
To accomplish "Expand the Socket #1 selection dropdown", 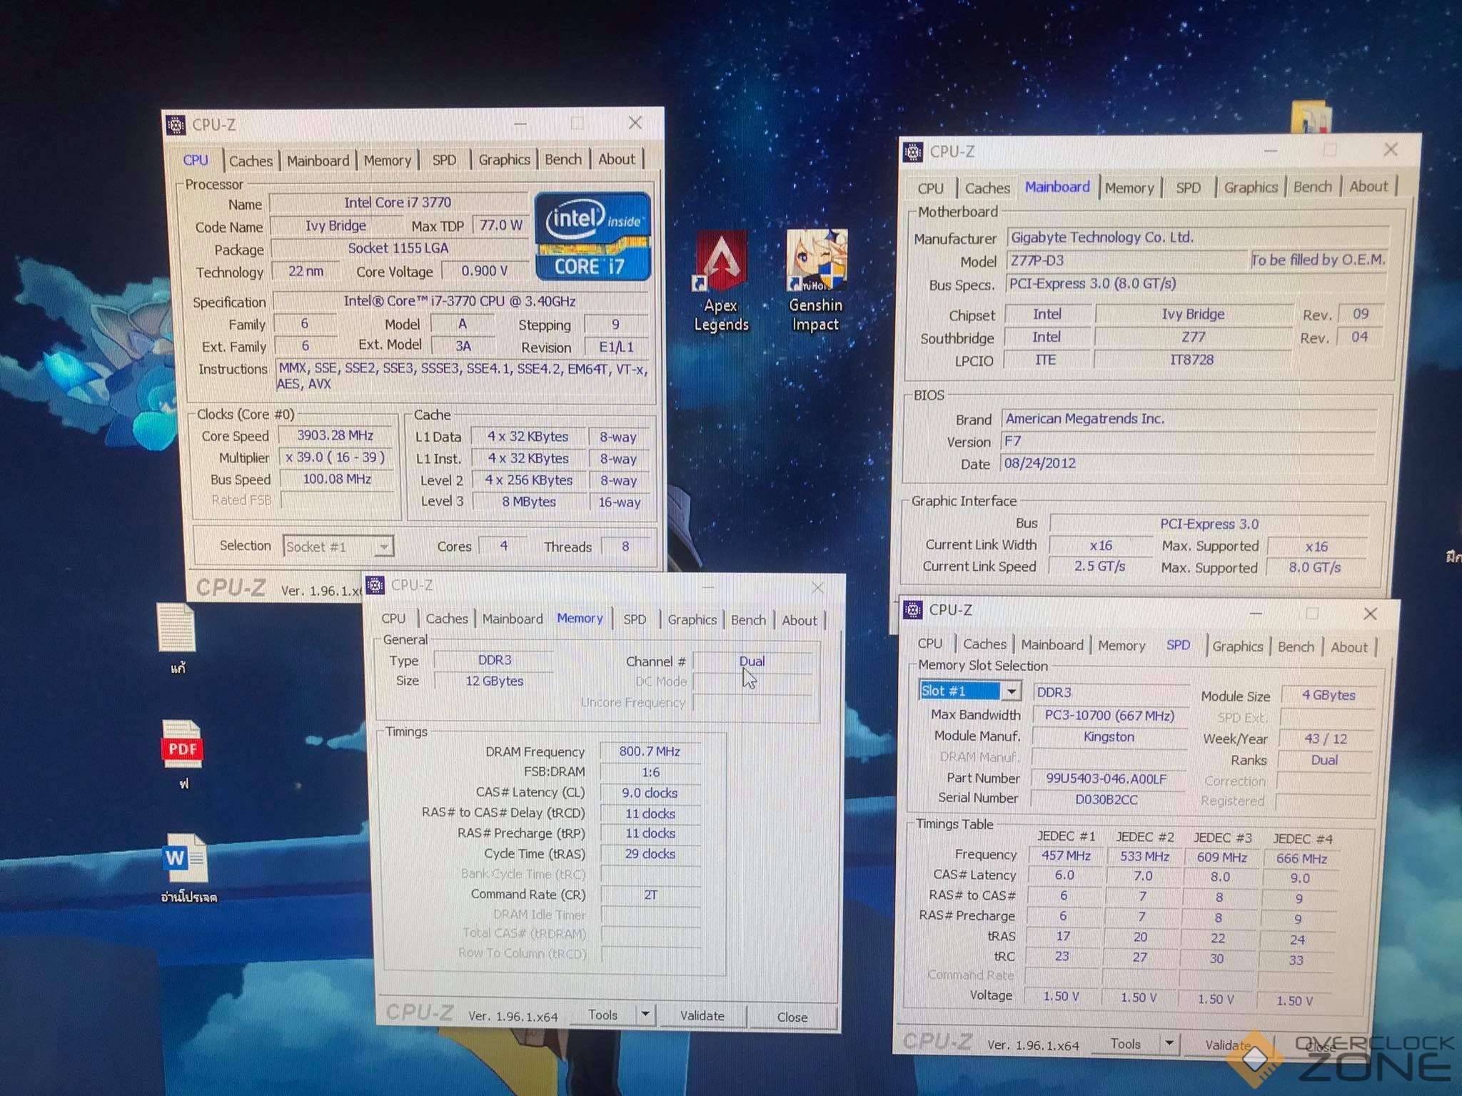I will click(383, 547).
